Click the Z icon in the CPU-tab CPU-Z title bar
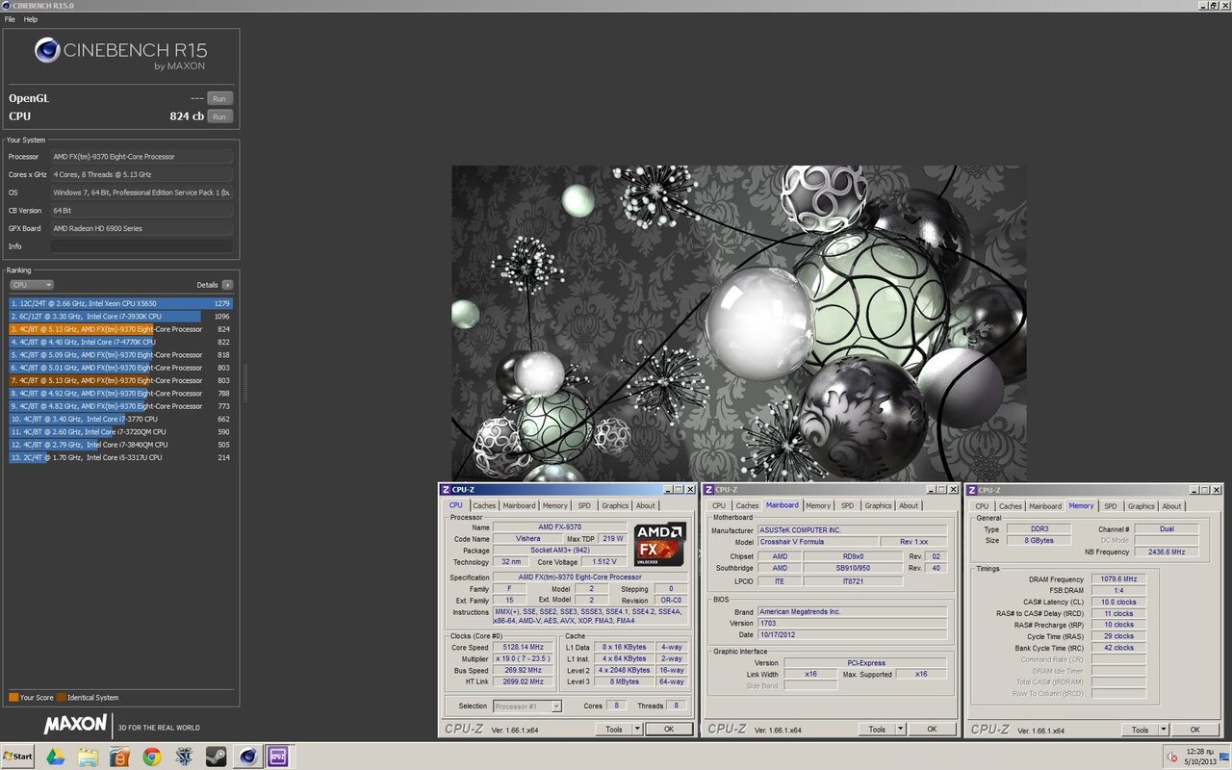Viewport: 1232px width, 770px height. point(446,490)
